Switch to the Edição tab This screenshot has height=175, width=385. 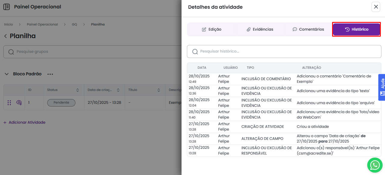pos(212,29)
